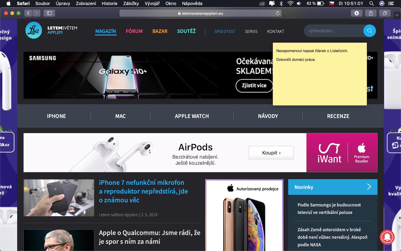The height and width of the screenshot is (251, 401).
Task: Go back to previous page in Safari
Action: tap(28, 13)
